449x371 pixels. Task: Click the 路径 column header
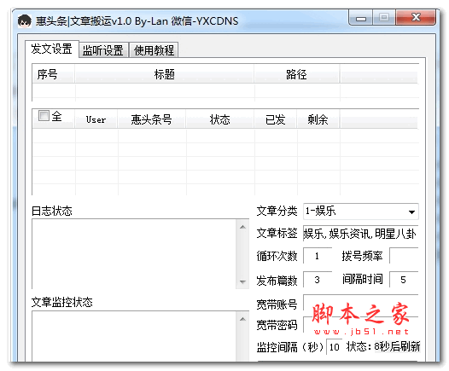point(297,74)
